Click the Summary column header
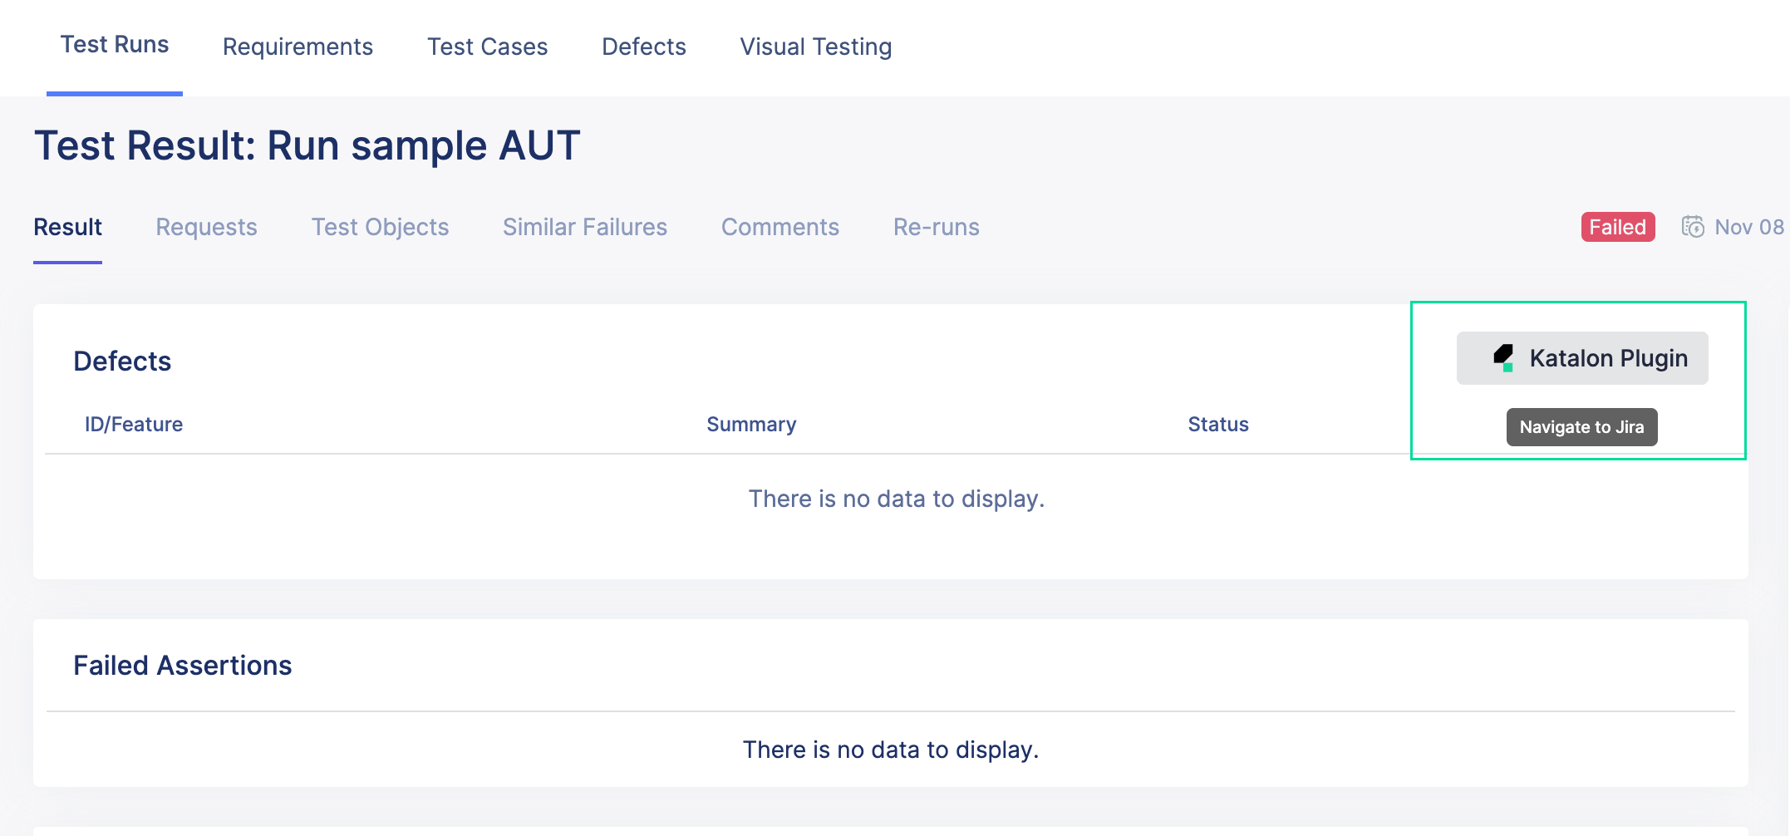1790x836 pixels. (x=751, y=424)
